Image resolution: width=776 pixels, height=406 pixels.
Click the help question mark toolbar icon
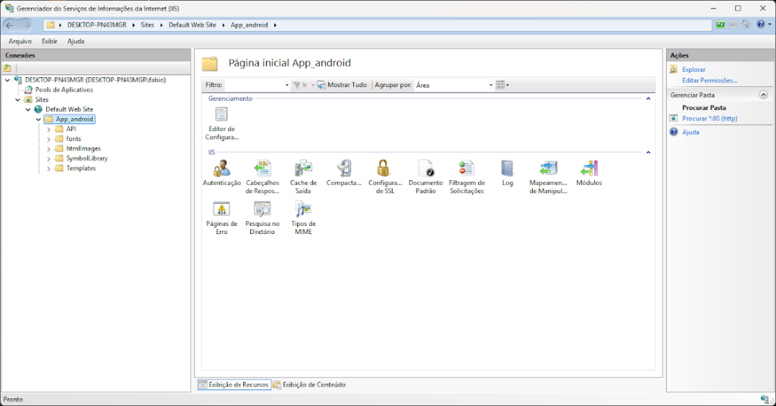[761, 24]
